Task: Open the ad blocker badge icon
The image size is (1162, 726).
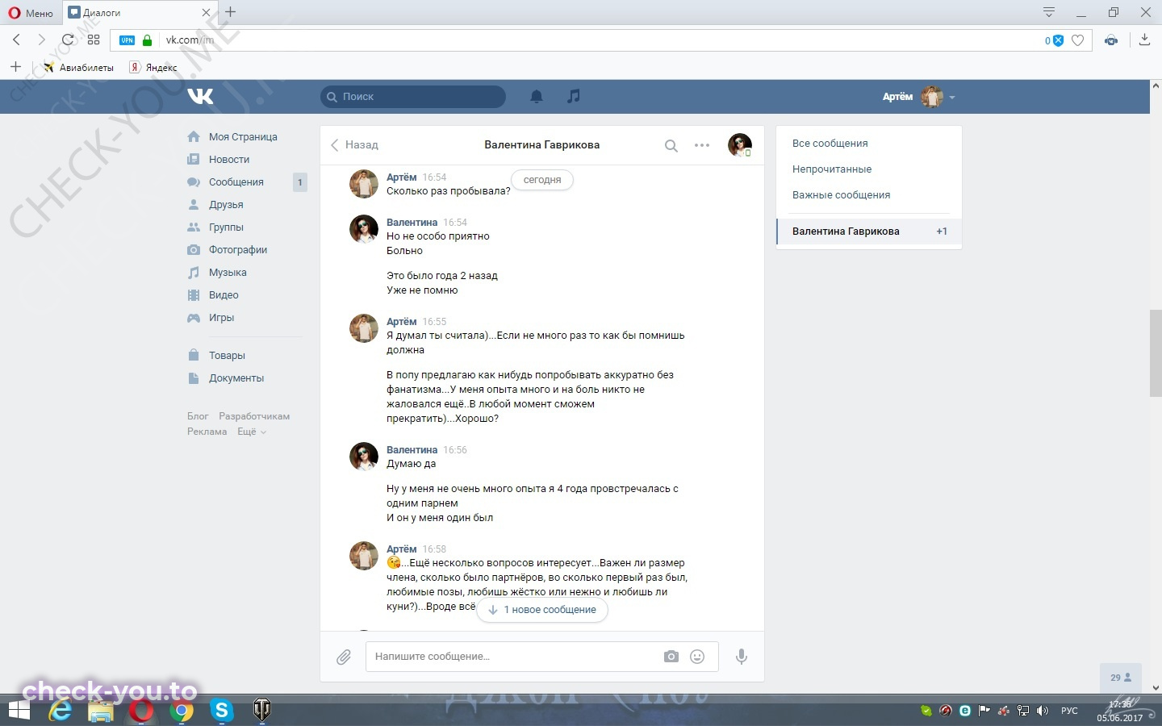Action: point(1055,40)
